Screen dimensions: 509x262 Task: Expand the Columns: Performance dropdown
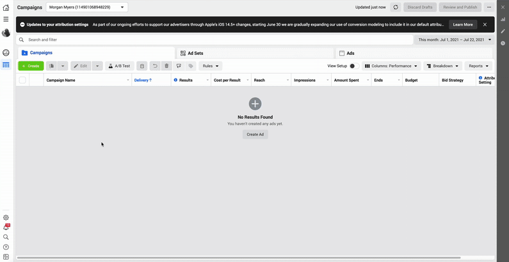392,66
